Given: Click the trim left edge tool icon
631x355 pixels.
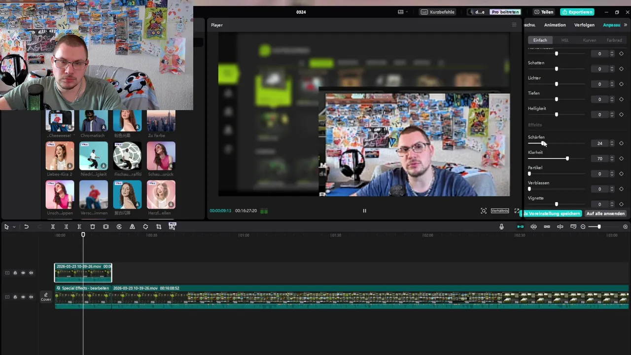Looking at the screenshot, I should [x=66, y=227].
